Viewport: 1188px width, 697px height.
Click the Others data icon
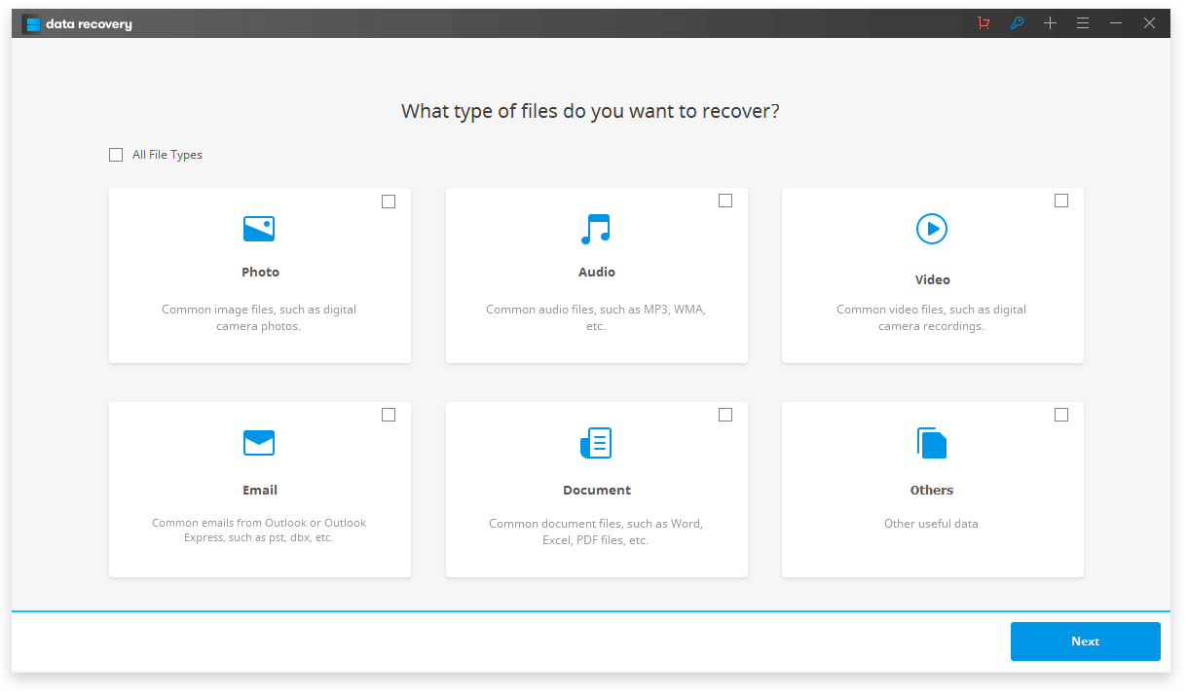pos(932,444)
